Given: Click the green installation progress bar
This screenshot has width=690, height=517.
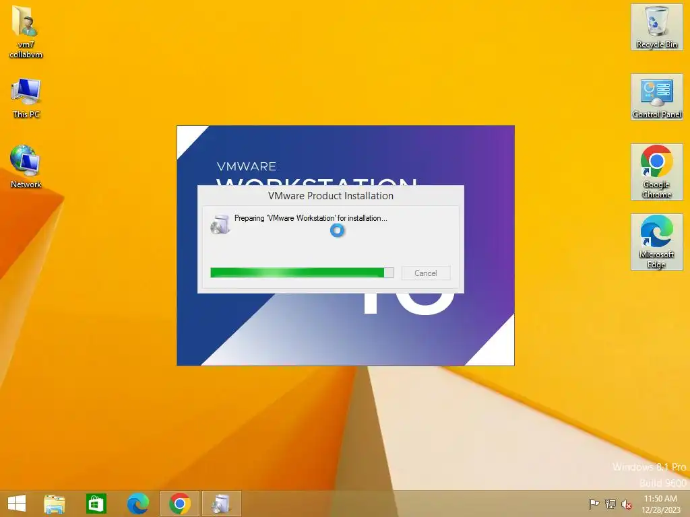Looking at the screenshot, I should (302, 273).
